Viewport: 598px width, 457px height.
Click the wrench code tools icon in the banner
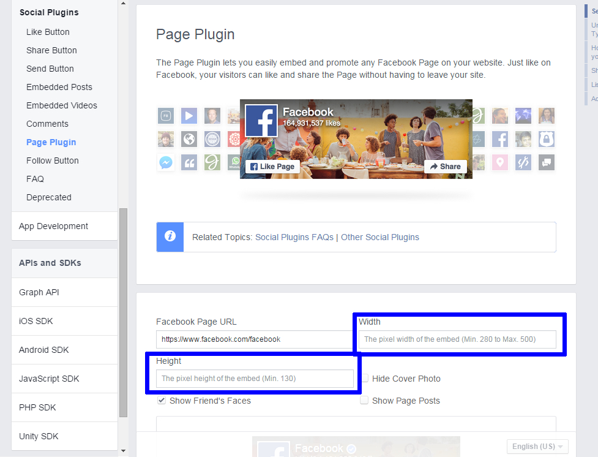(x=523, y=162)
